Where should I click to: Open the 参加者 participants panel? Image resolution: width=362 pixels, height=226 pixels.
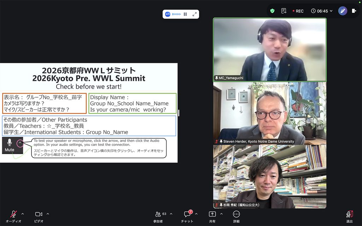click(158, 216)
